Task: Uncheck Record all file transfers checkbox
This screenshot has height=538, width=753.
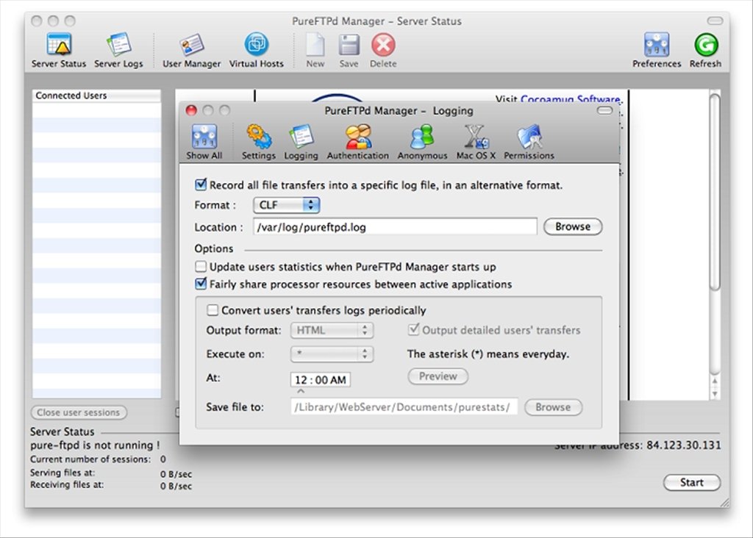Action: [x=201, y=184]
